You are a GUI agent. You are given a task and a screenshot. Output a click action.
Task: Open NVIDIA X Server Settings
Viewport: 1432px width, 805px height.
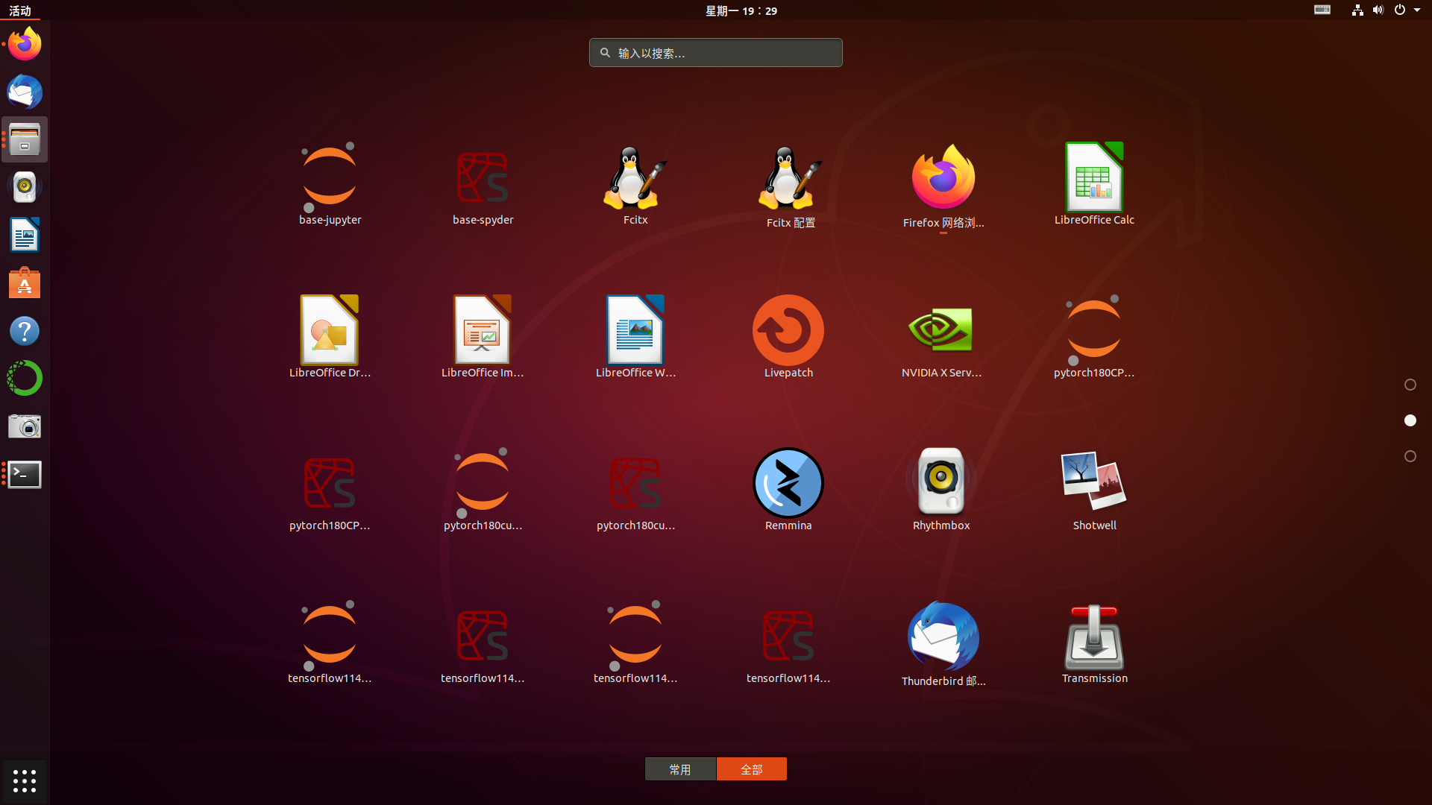[x=941, y=337]
